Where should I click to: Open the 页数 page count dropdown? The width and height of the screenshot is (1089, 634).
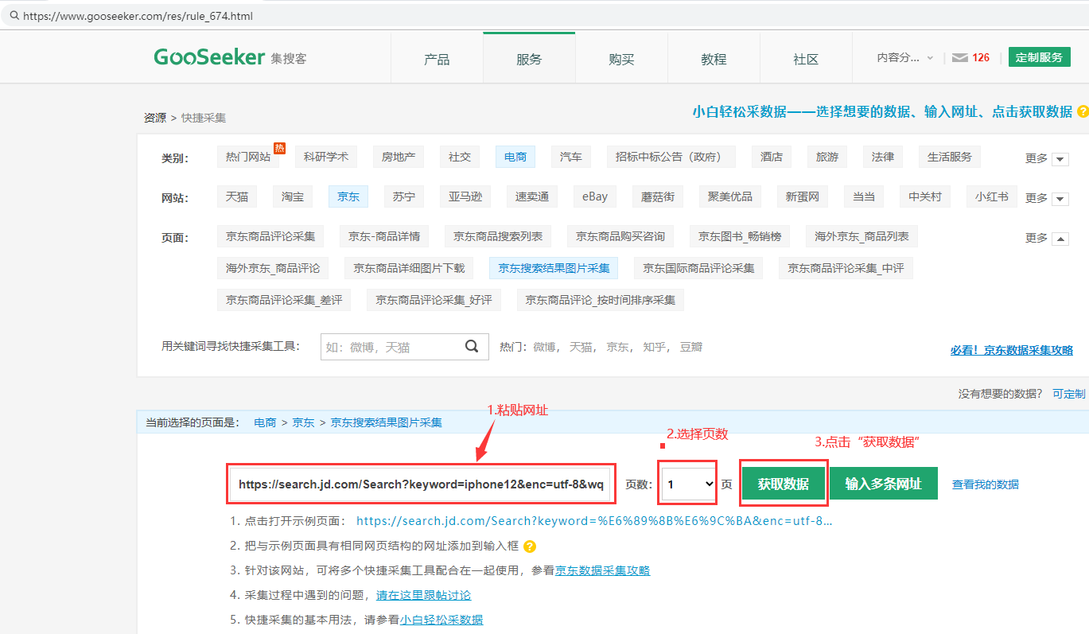coord(689,484)
